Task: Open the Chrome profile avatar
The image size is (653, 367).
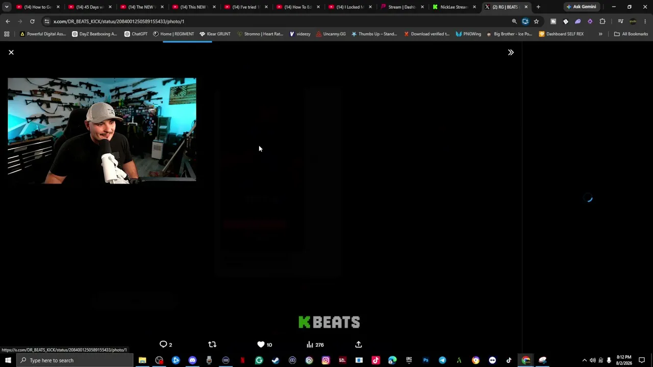Action: pyautogui.click(x=633, y=21)
